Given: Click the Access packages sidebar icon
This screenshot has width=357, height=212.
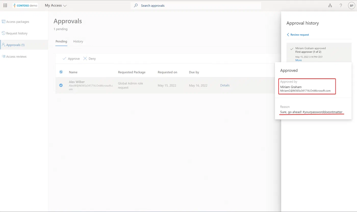Looking at the screenshot, I should click(x=4, y=21).
